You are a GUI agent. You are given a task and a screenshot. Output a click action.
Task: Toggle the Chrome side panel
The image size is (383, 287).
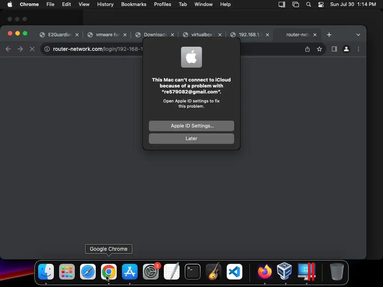click(334, 49)
